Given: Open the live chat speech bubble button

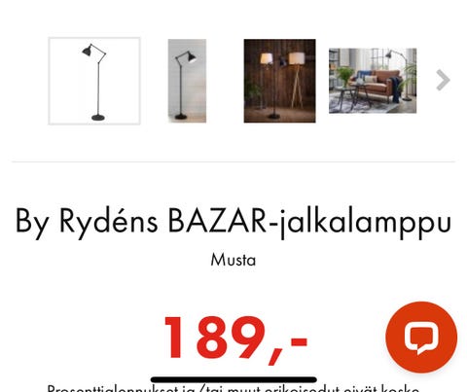Looking at the screenshot, I should click(421, 338).
